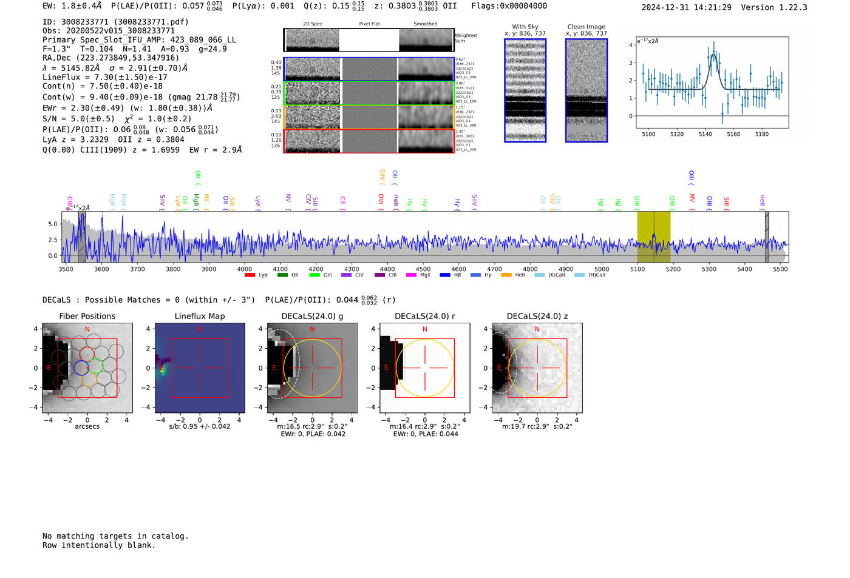The height and width of the screenshot is (578, 850).
Task: Click the red fiber circle in Fiber Positions
Action: tap(87, 354)
